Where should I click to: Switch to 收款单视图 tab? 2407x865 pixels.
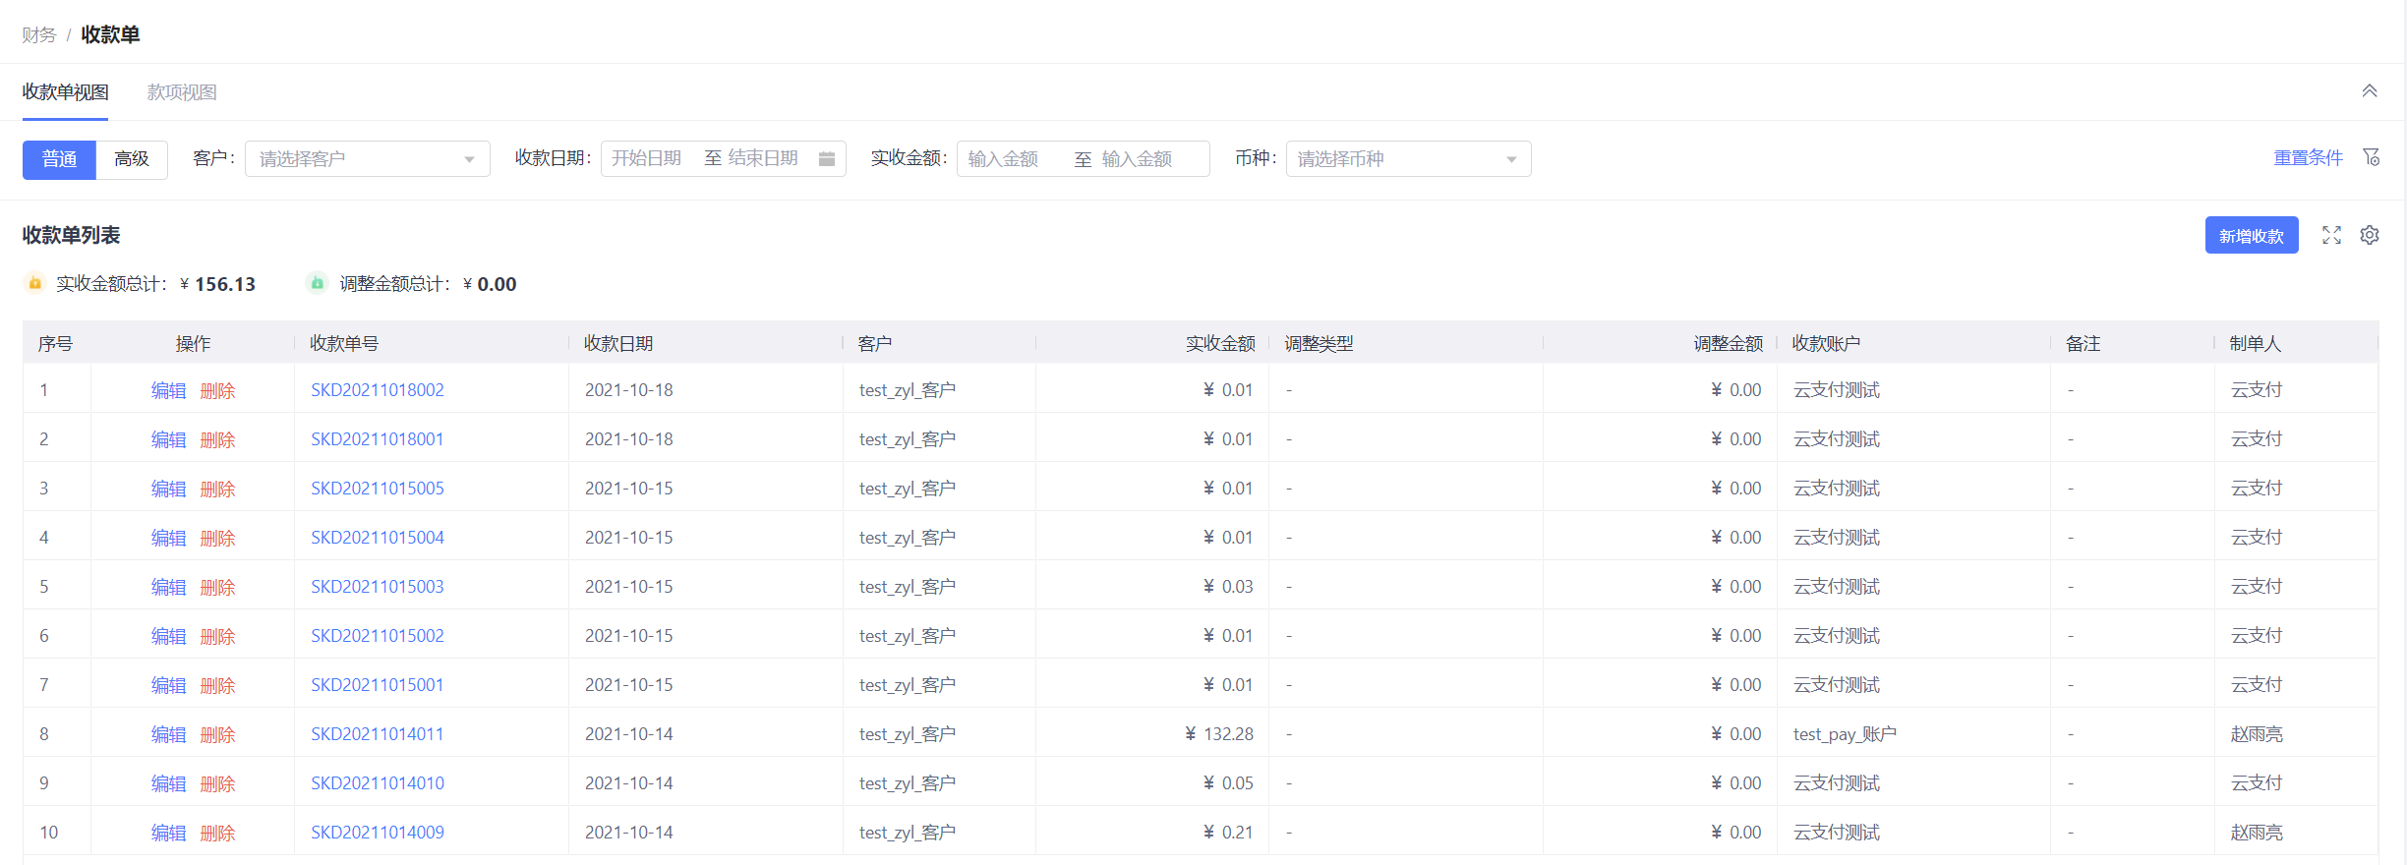pyautogui.click(x=66, y=92)
